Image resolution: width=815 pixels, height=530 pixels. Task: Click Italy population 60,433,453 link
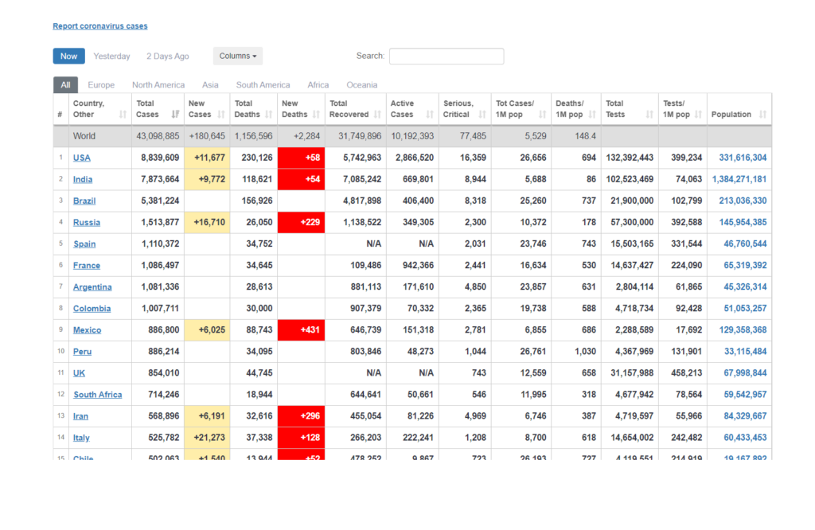coord(745,438)
